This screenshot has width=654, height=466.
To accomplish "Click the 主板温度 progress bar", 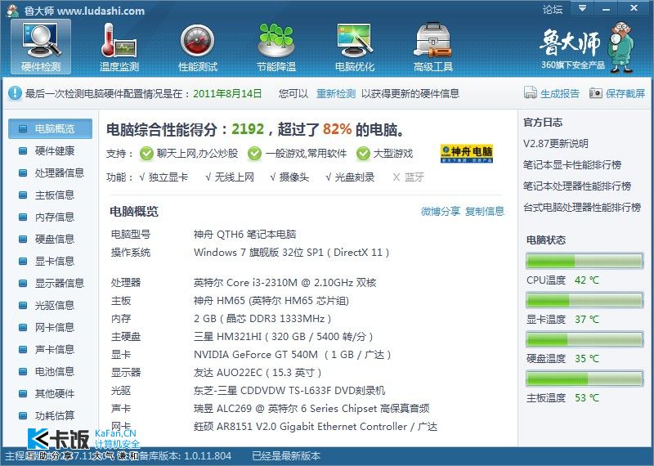I will pyautogui.click(x=585, y=379).
